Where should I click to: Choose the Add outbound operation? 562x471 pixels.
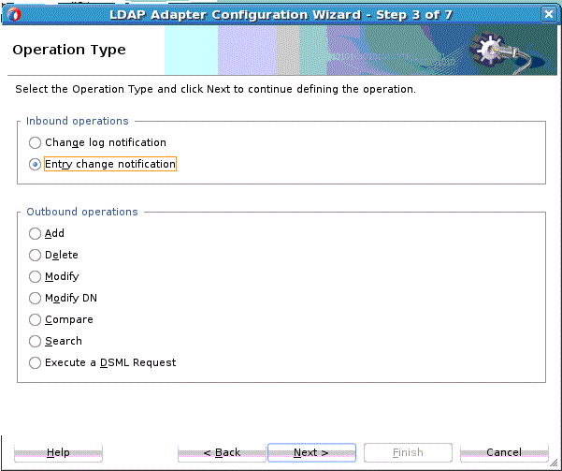click(35, 234)
